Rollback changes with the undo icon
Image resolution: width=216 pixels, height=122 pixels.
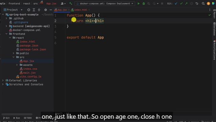point(197,4)
